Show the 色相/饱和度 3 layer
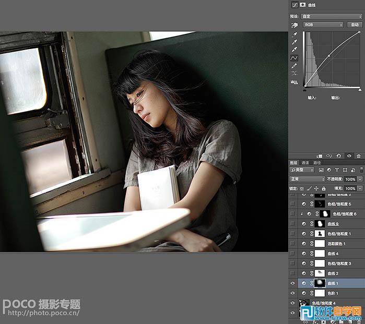Image resolution: width=365 pixels, height=324 pixels. 292,263
